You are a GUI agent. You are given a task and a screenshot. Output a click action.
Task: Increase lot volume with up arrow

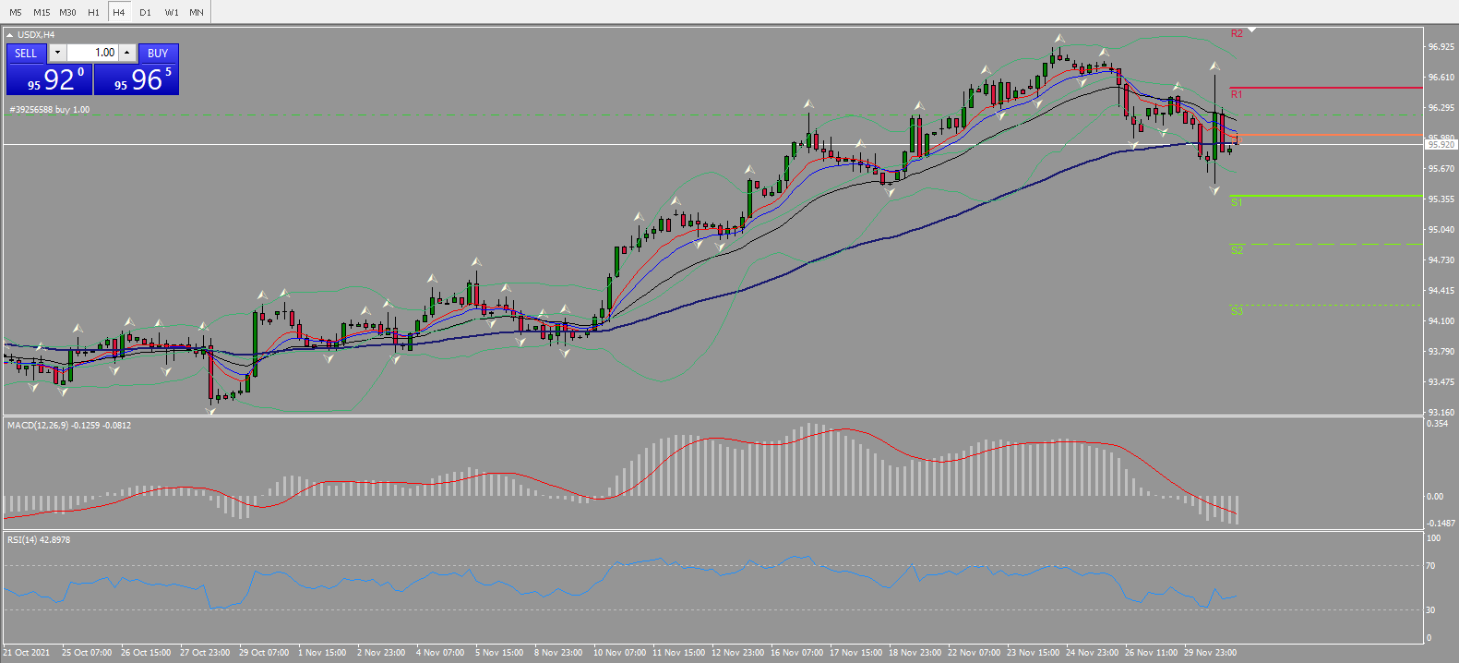(x=127, y=53)
